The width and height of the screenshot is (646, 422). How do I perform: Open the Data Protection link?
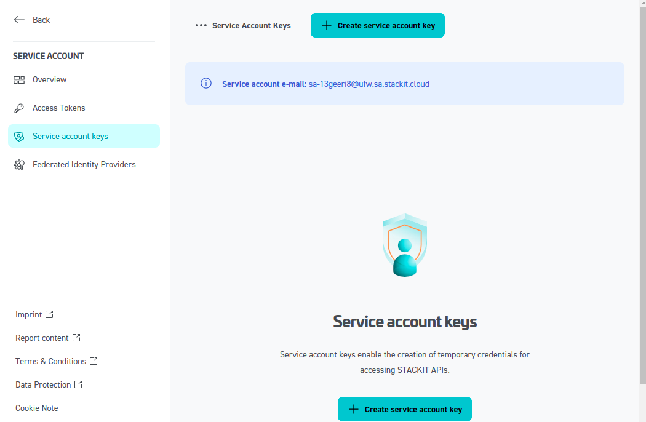tap(43, 385)
